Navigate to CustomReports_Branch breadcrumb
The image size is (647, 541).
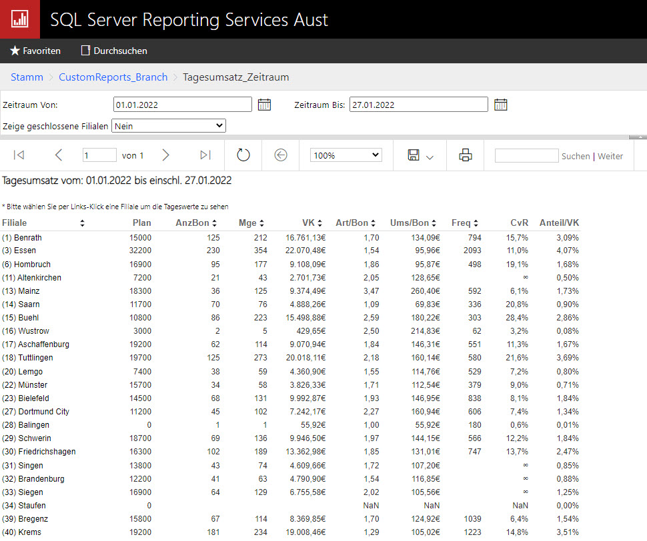click(113, 77)
